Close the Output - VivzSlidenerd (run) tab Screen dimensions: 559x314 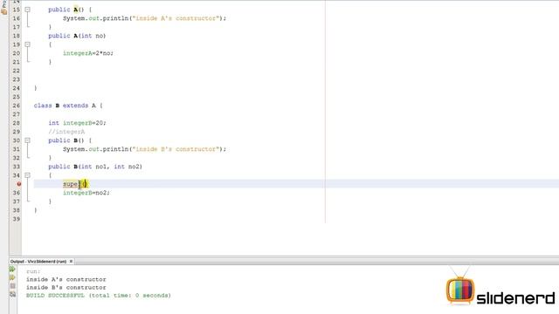tap(71, 262)
